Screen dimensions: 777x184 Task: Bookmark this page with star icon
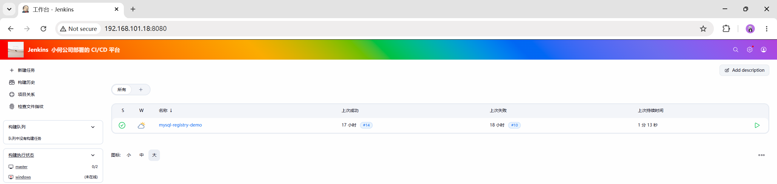703,29
